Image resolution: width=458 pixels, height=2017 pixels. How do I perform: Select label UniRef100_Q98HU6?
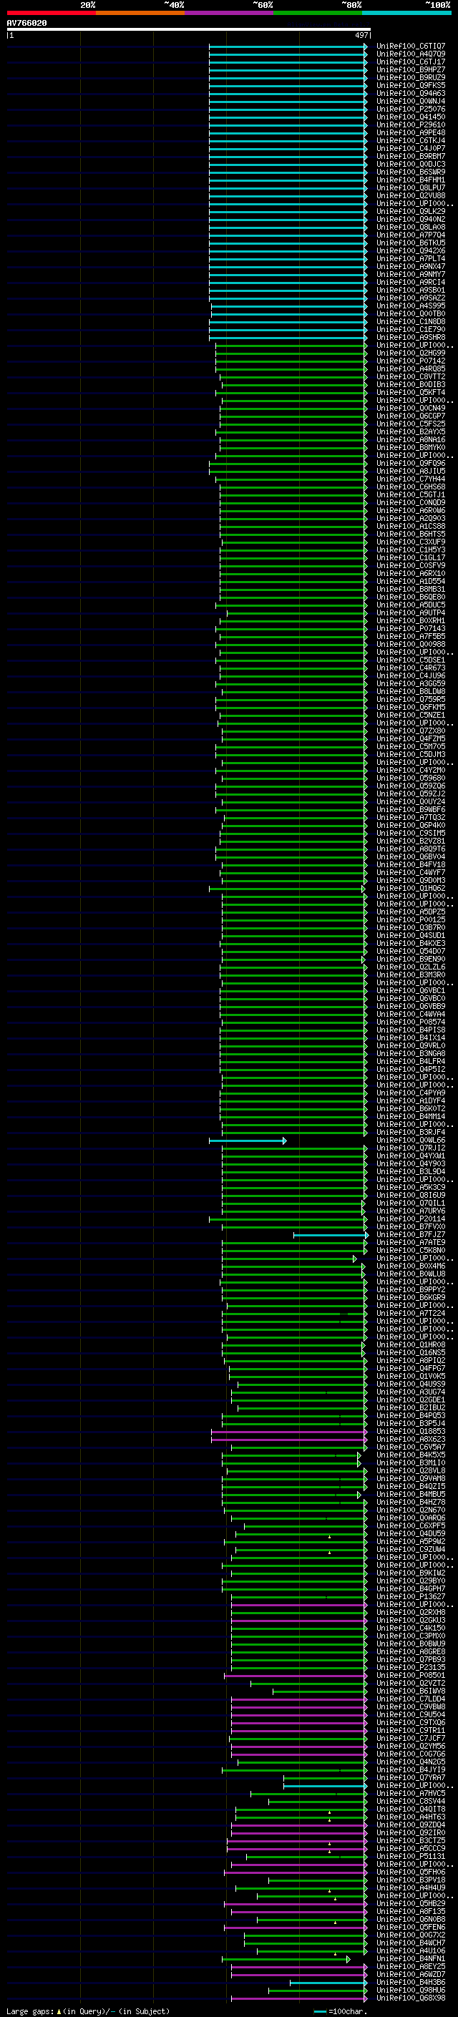411,1991
